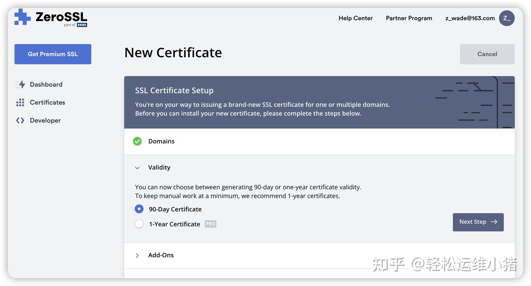Click the Certificates grid icon

(20, 102)
